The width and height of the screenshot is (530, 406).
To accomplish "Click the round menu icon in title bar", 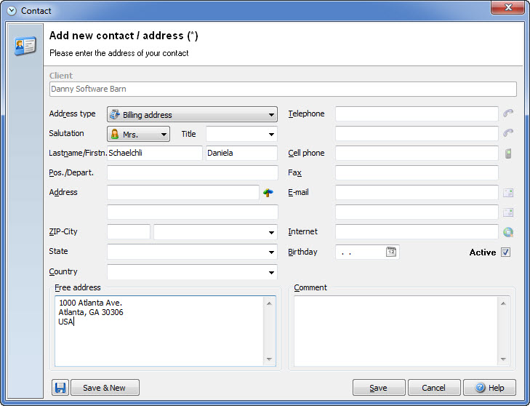I will click(x=12, y=10).
